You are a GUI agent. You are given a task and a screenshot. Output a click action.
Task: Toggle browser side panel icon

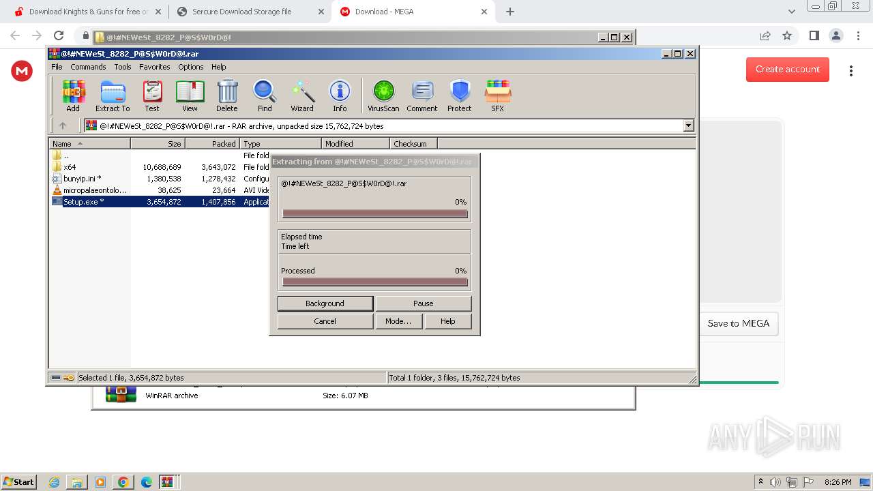pos(814,35)
